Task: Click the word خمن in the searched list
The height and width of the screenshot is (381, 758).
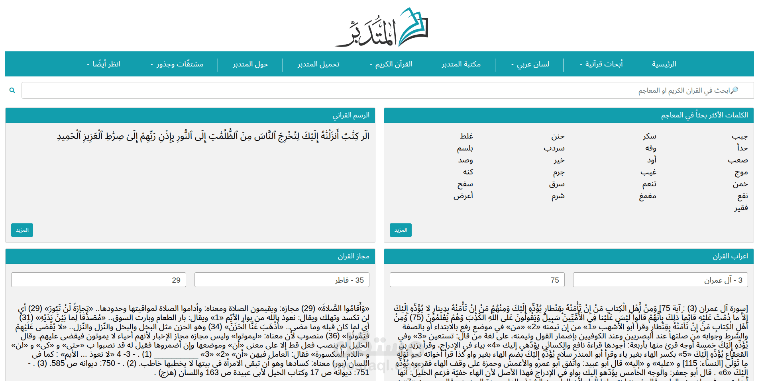Action: pos(740,184)
